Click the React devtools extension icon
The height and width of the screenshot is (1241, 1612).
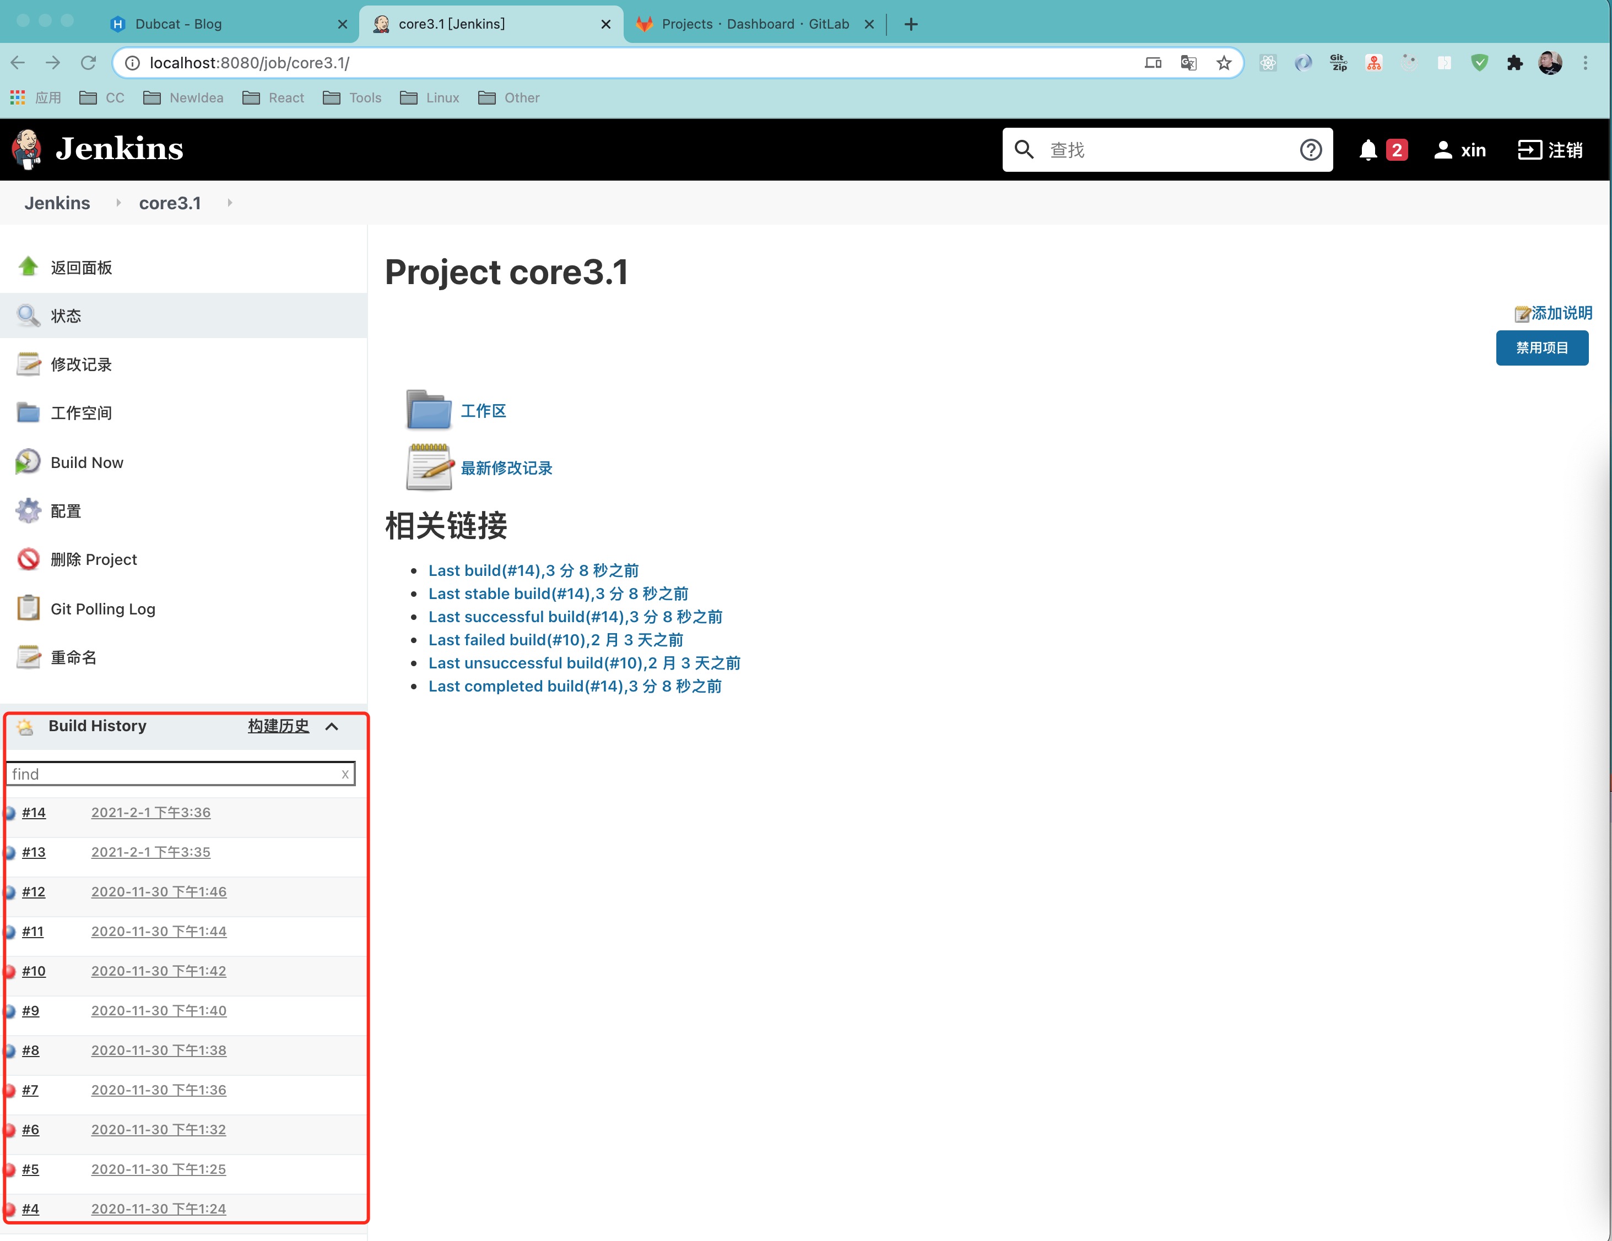pyautogui.click(x=1267, y=63)
